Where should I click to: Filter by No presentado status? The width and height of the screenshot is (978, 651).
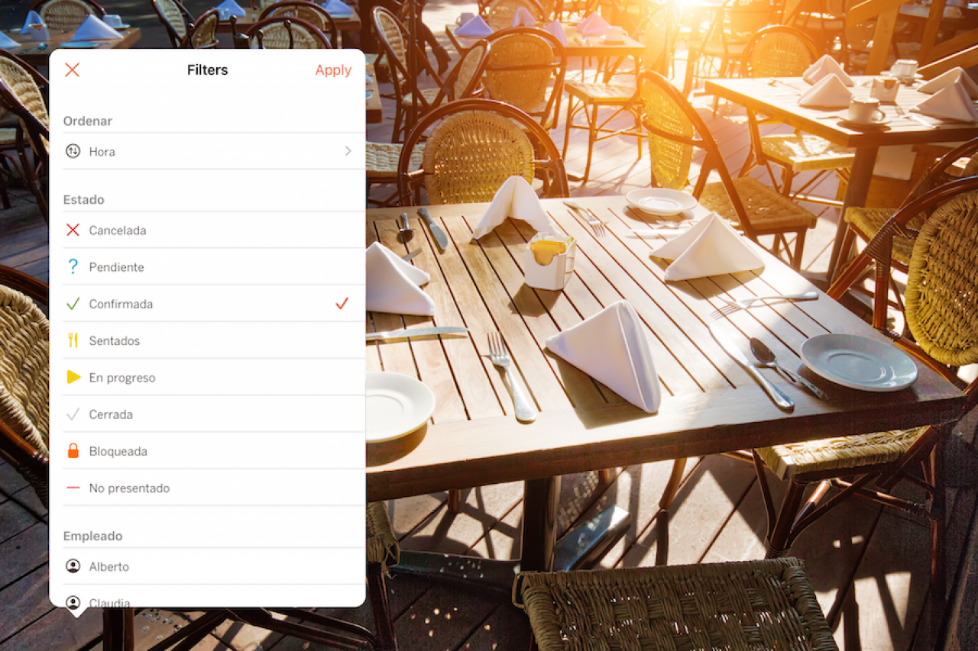(x=129, y=488)
